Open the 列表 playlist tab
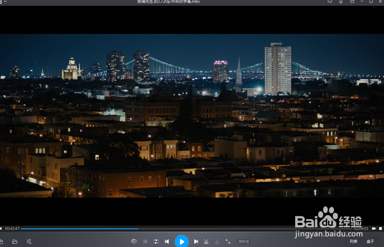Image resolution: width=384 pixels, height=247 pixels. pos(353,241)
